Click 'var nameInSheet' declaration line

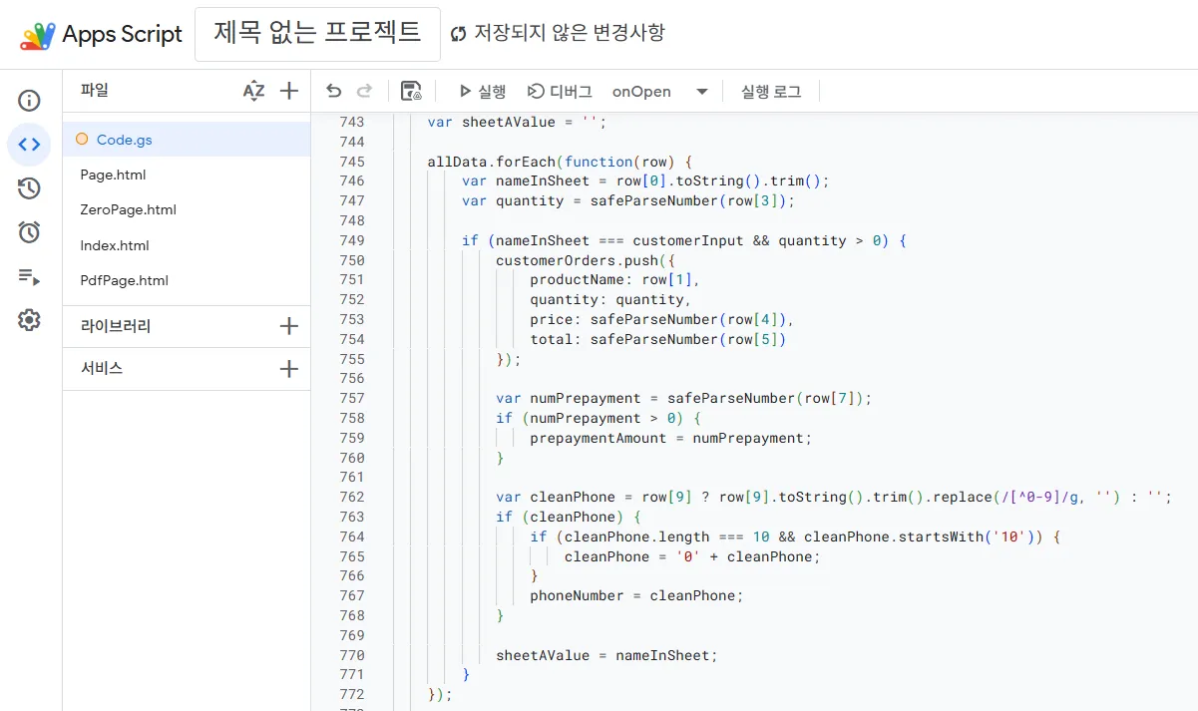[x=645, y=181]
